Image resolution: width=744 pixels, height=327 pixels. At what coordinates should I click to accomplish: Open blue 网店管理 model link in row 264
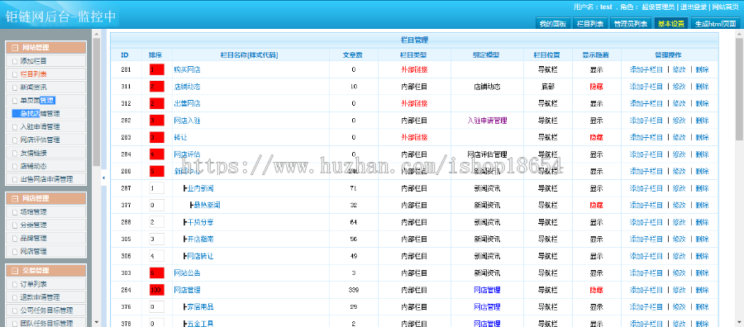point(487,290)
